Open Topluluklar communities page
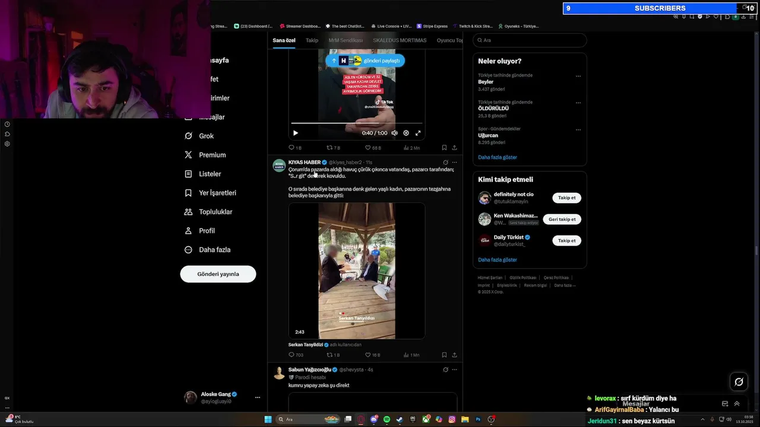This screenshot has height=427, width=760. [208, 212]
